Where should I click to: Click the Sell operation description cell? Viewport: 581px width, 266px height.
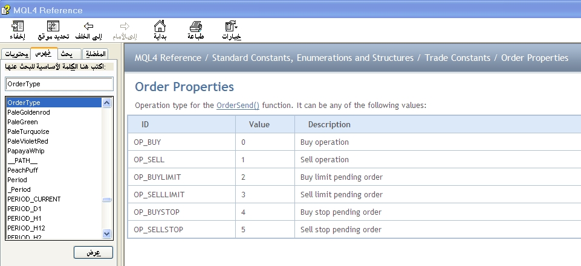click(438, 160)
